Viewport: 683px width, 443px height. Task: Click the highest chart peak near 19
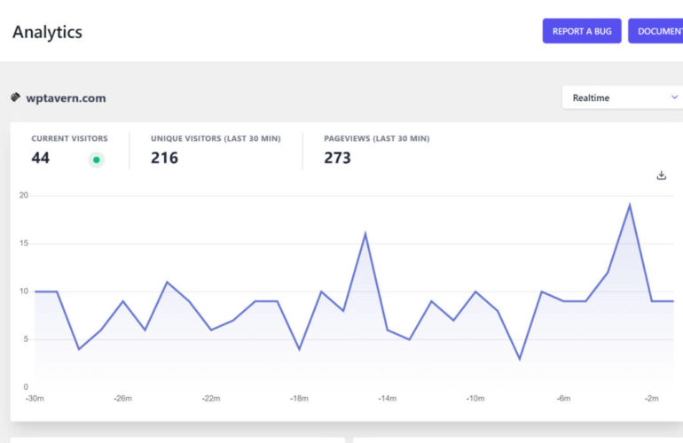pos(630,206)
